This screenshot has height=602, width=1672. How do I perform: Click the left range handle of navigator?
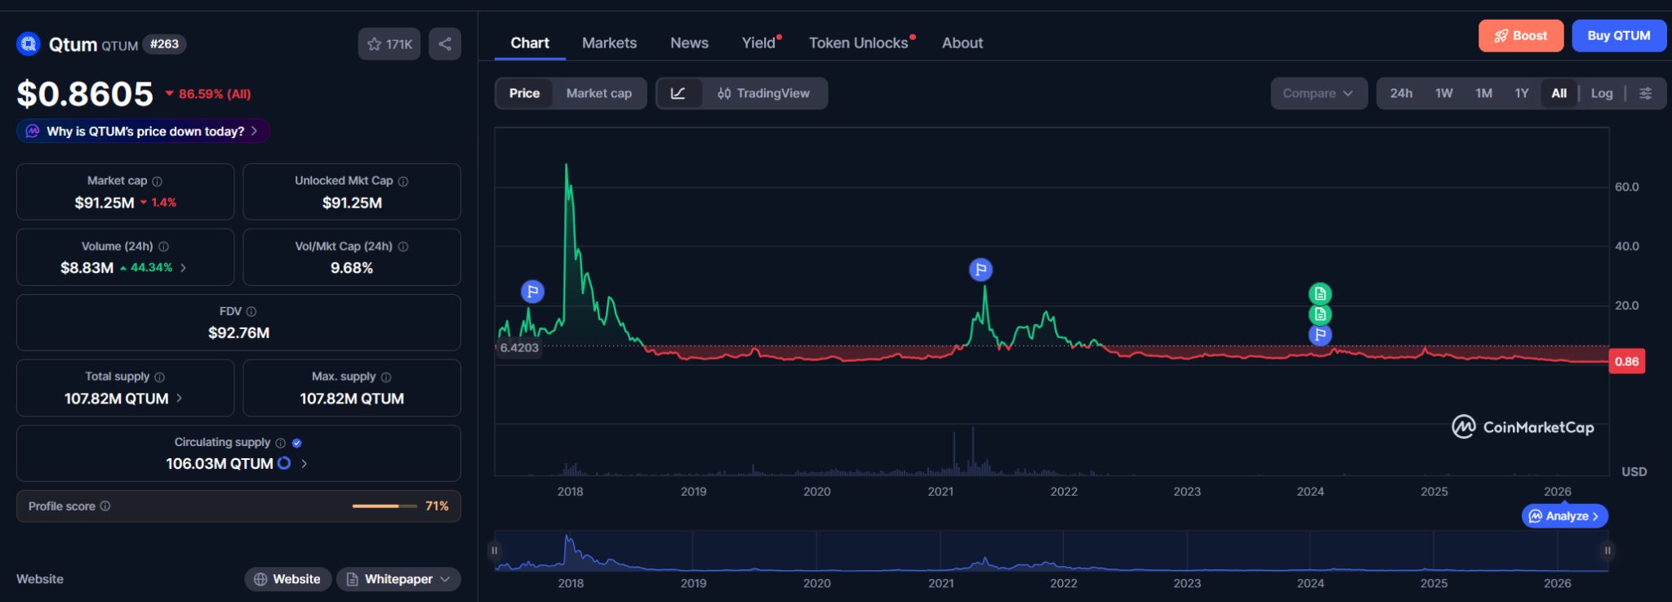click(x=494, y=551)
